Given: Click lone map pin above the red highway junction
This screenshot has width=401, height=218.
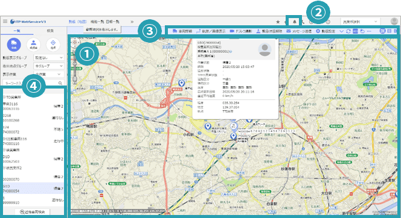Looking at the screenshot, I should coord(182,83).
